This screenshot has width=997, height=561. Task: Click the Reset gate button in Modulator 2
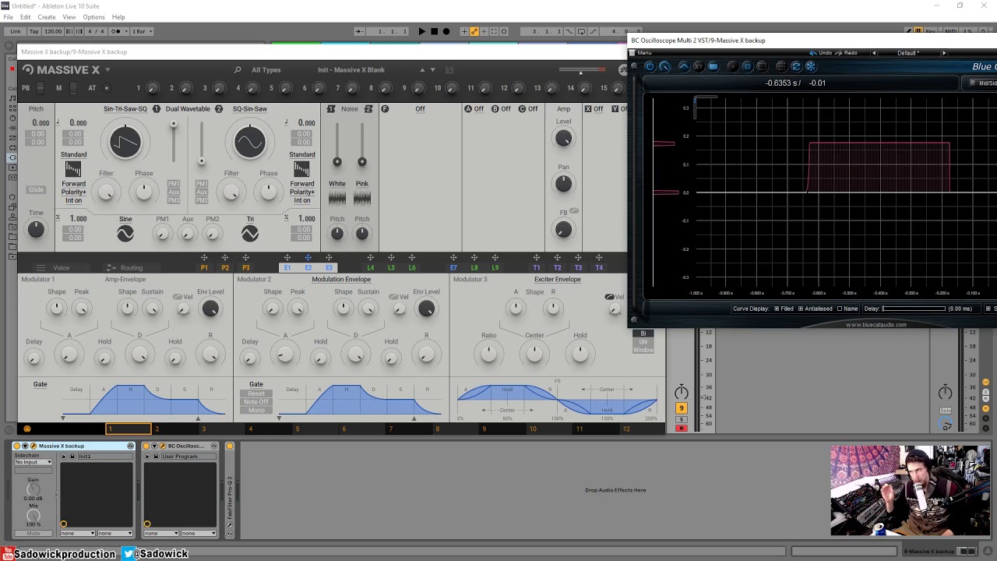tap(256, 393)
